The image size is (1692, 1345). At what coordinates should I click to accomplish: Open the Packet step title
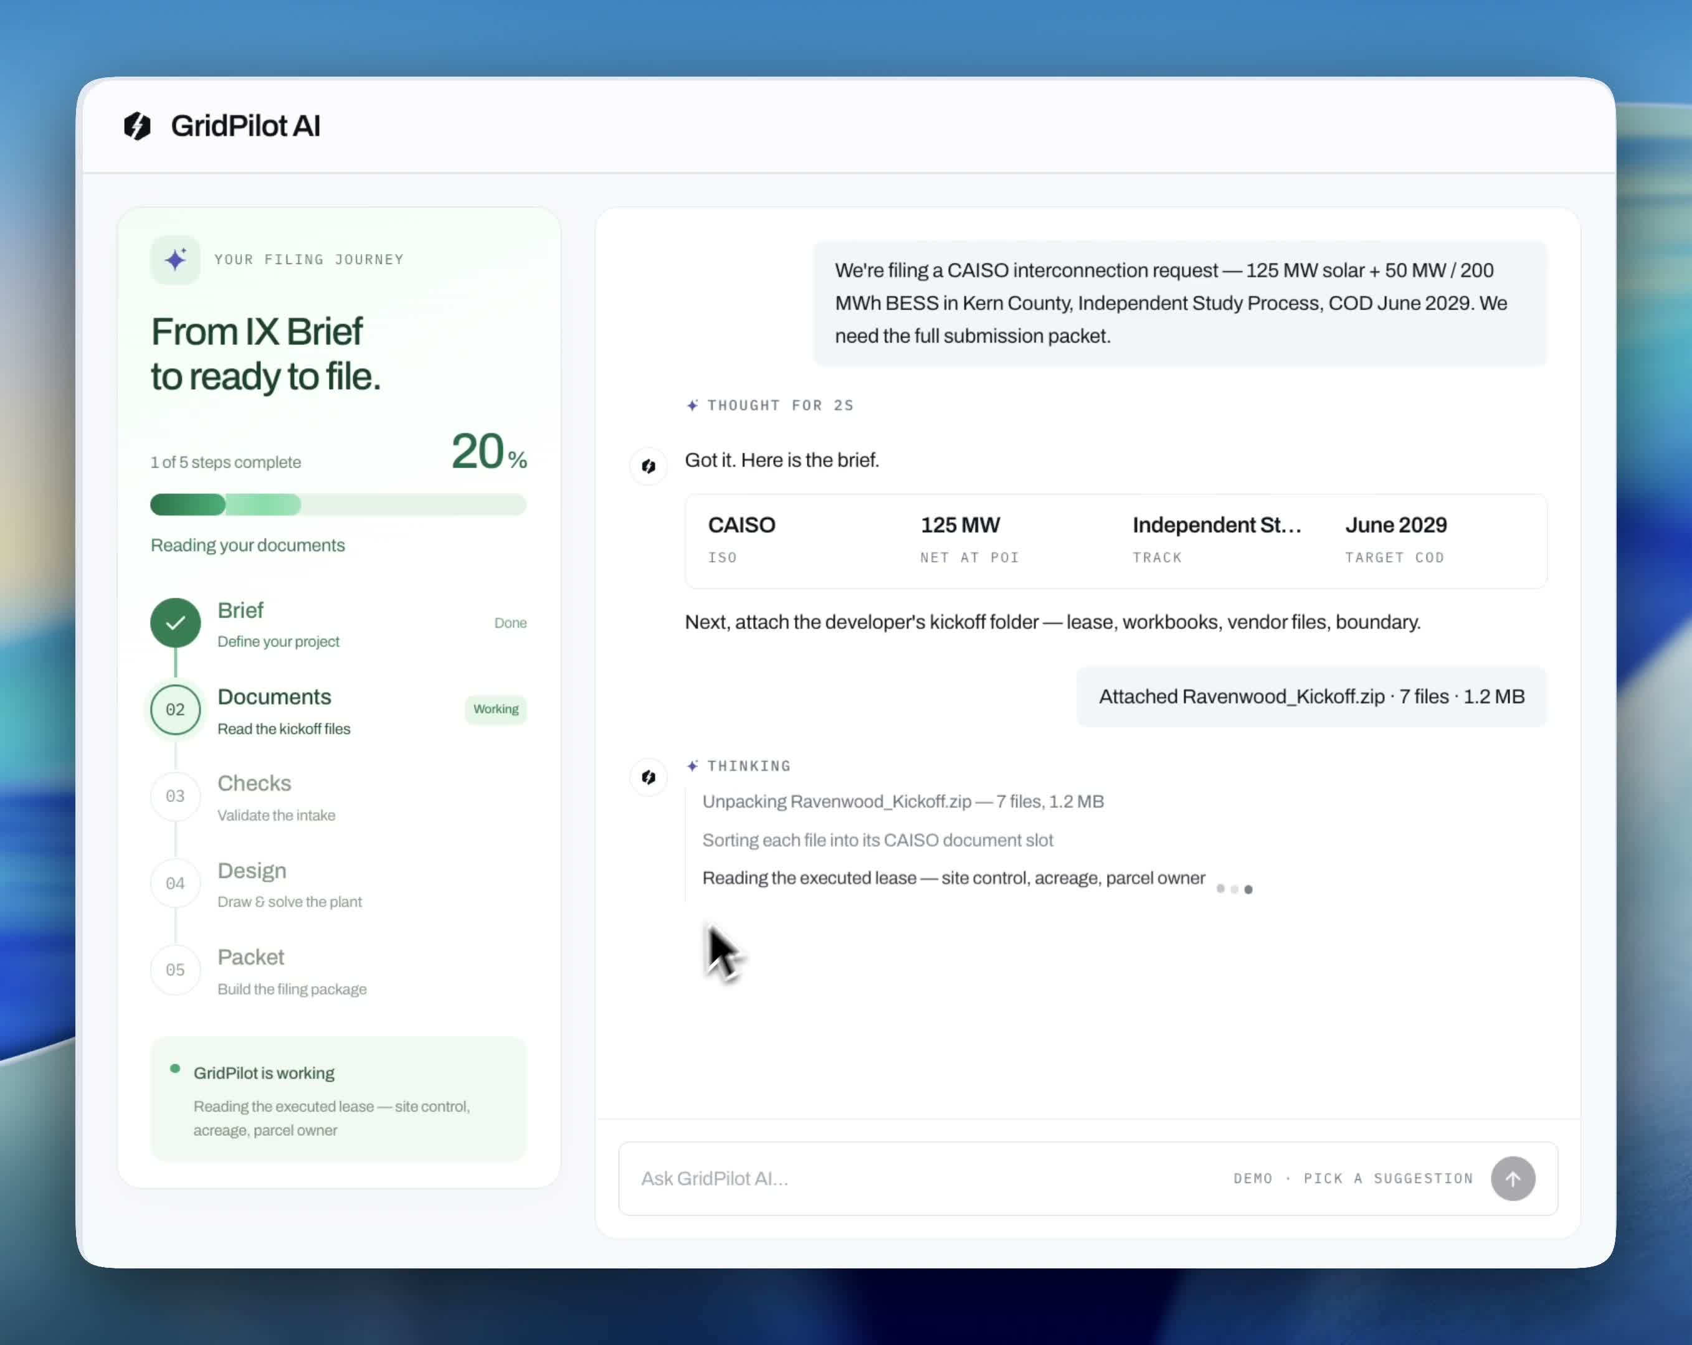tap(250, 957)
